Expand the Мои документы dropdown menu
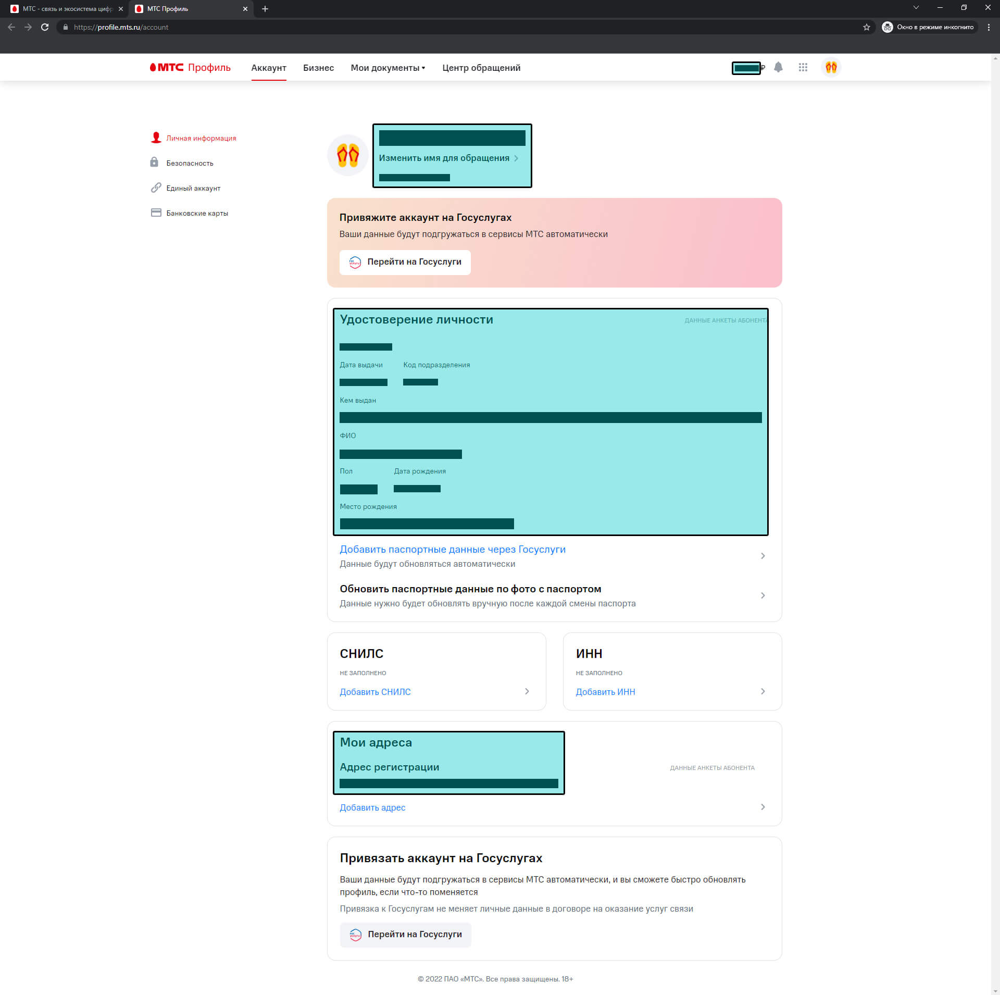This screenshot has width=1000, height=995. [x=387, y=68]
